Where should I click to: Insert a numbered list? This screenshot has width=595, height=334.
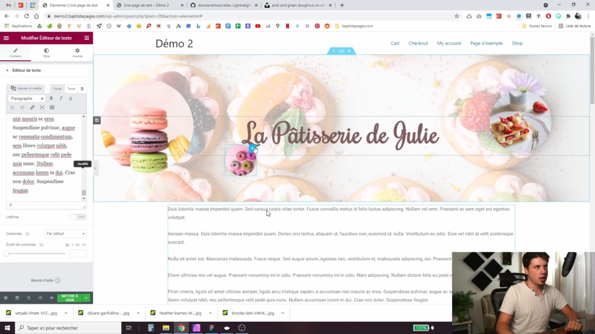[x=22, y=107]
